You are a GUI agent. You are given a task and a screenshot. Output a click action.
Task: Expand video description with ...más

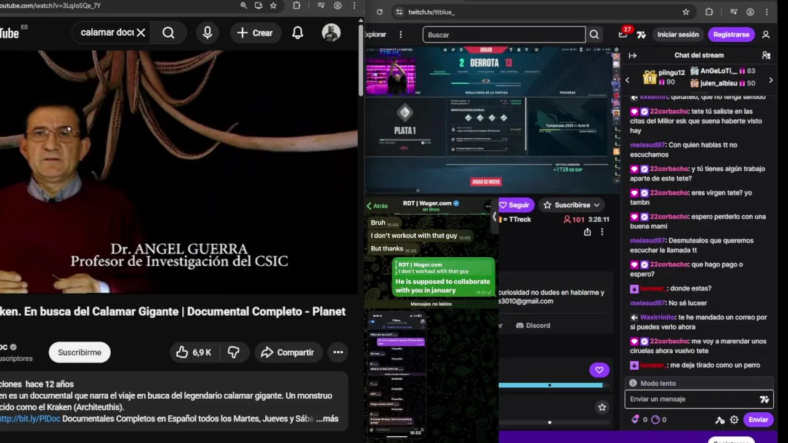(328, 418)
